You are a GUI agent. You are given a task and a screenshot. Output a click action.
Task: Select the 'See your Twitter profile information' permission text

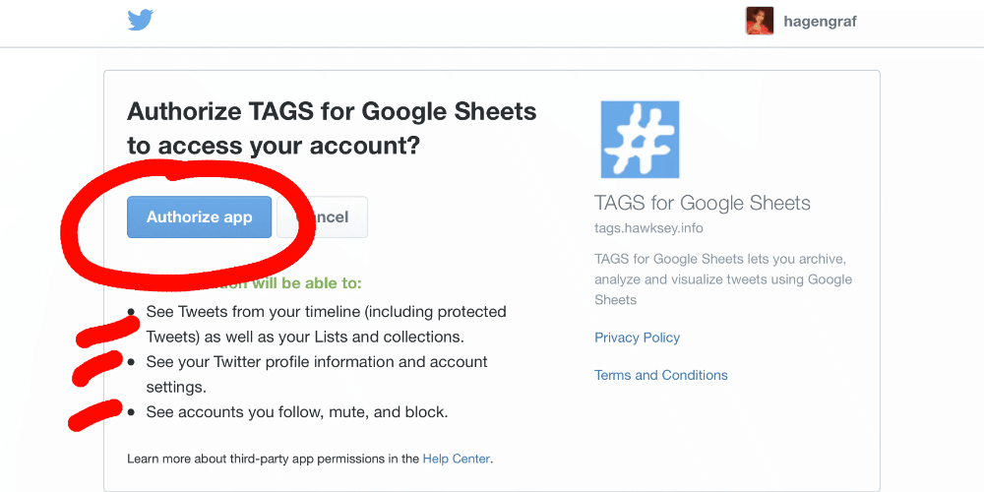click(x=317, y=375)
